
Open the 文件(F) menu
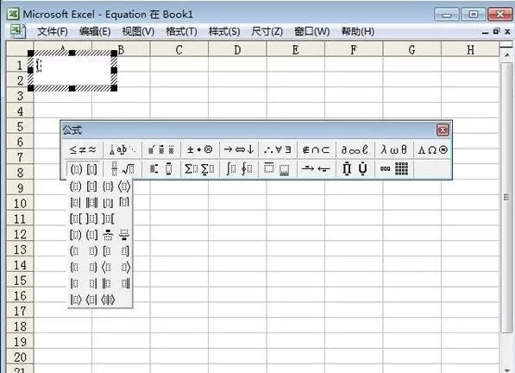(53, 32)
